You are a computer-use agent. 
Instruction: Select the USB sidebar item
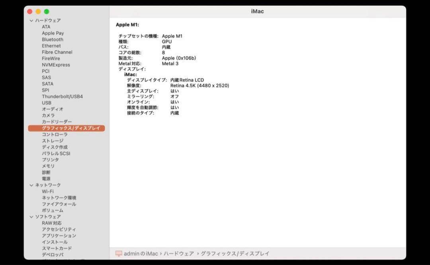coord(47,103)
